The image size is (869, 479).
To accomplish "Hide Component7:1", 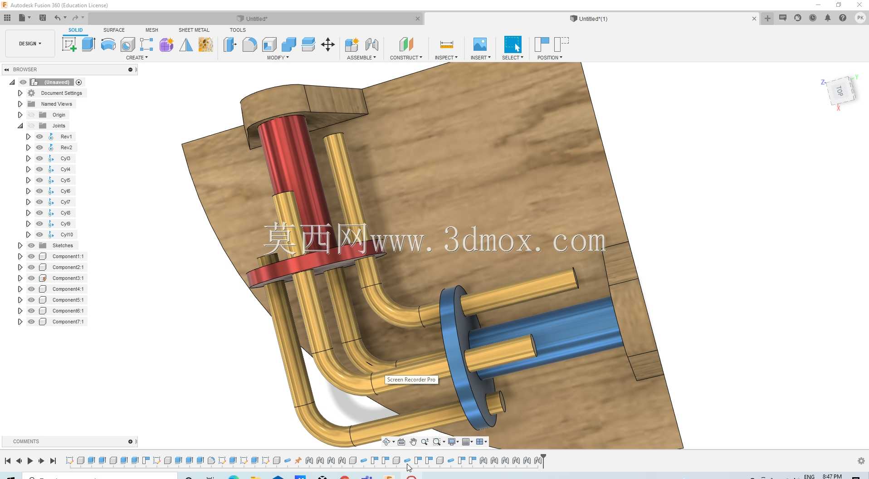I will tap(31, 322).
